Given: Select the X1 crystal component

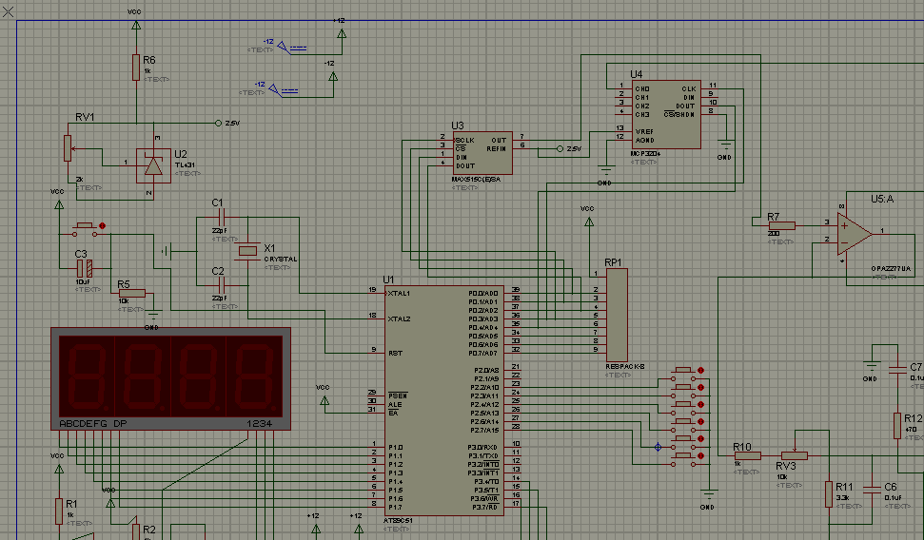Looking at the screenshot, I should (248, 251).
